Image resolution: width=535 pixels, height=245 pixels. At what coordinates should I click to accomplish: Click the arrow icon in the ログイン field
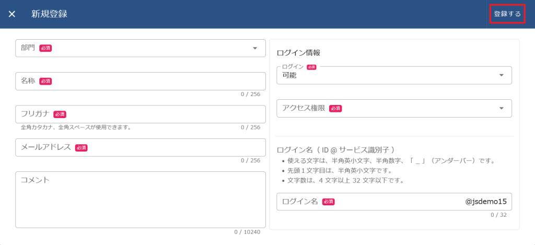[502, 75]
